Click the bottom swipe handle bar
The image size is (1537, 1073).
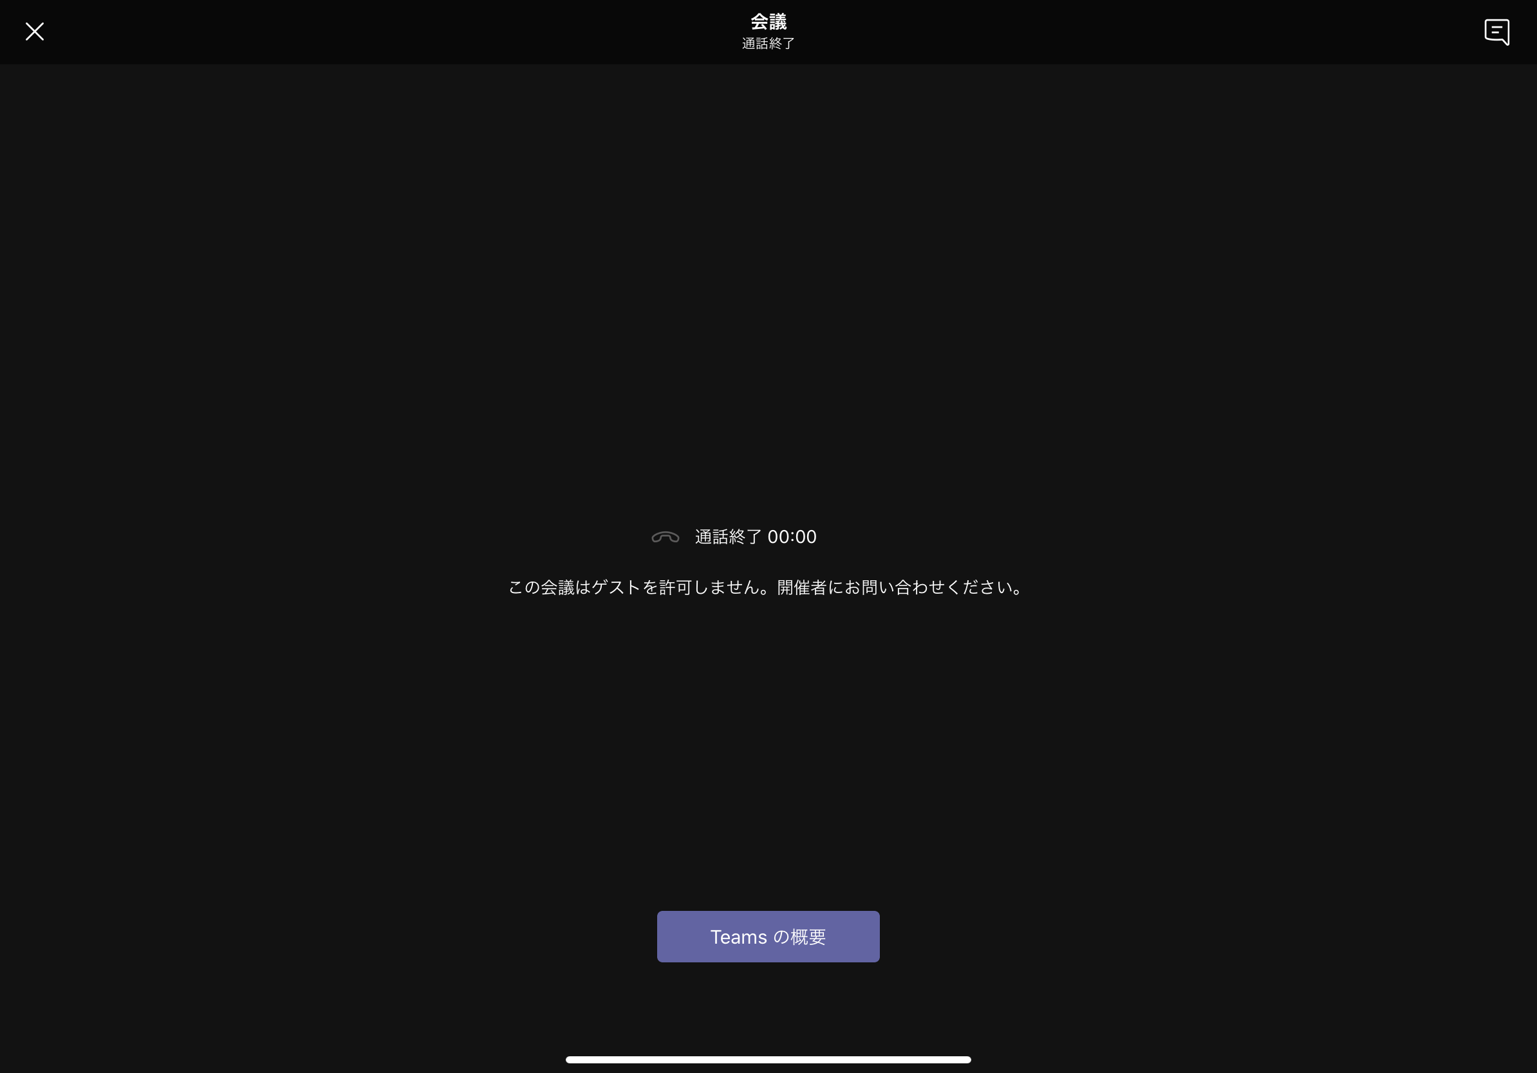click(768, 1059)
